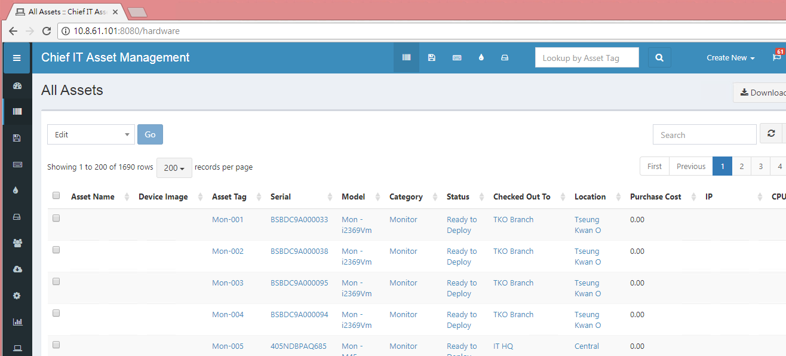This screenshot has width=786, height=356.
Task: Check the checkbox for asset Mon-003
Action: 56,281
